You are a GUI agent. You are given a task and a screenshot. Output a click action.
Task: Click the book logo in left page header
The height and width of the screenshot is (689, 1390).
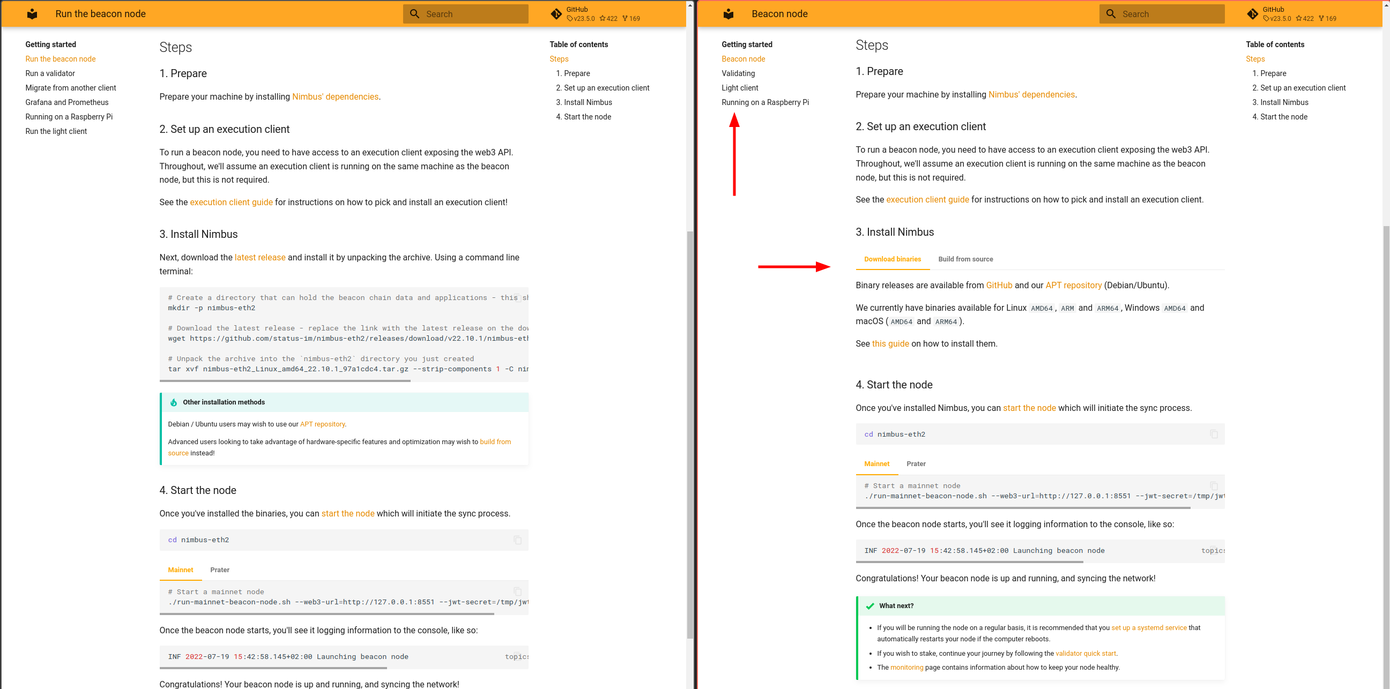32,14
